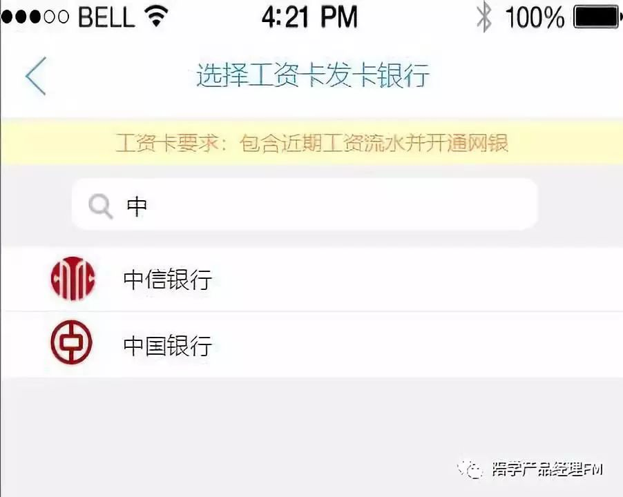This screenshot has width=623, height=497.
Task: Tap the signal strength dots
Action: coord(35,17)
